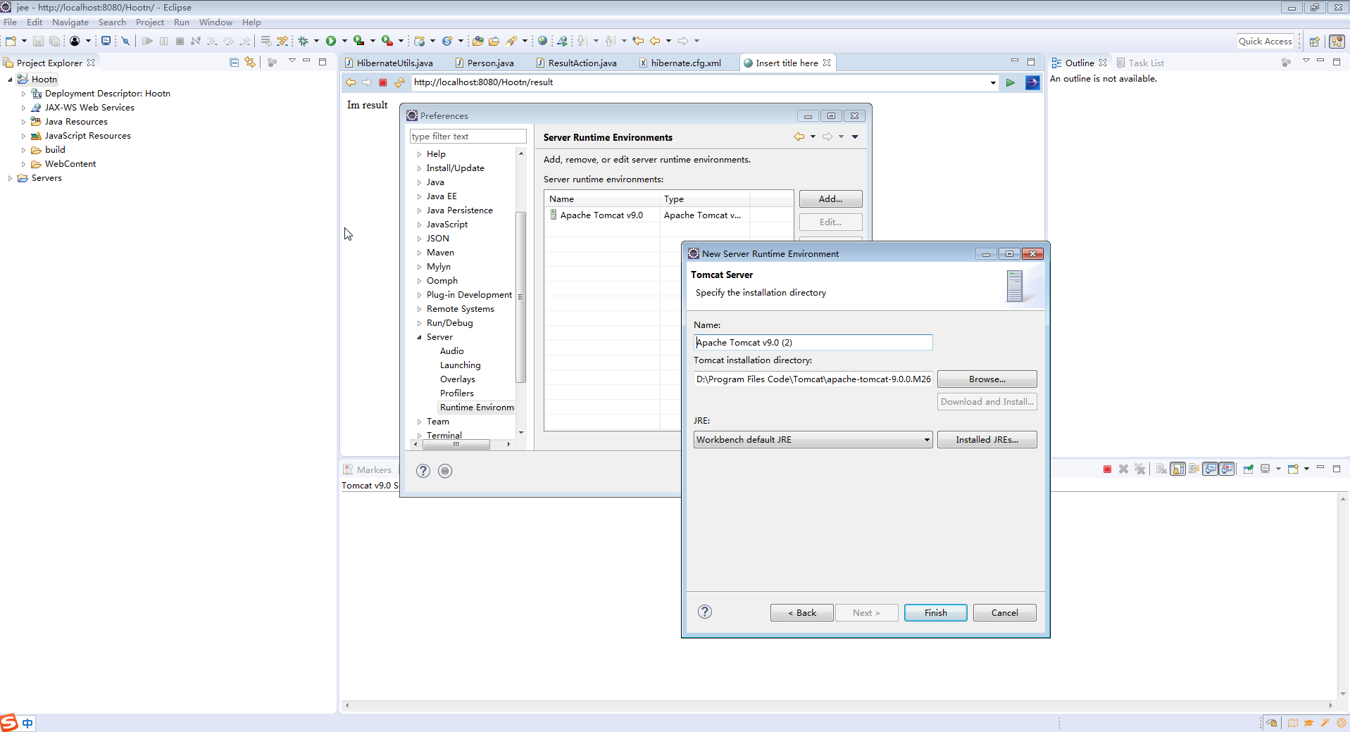The height and width of the screenshot is (732, 1350).
Task: Select the Java EE perspective icon
Action: click(1337, 42)
